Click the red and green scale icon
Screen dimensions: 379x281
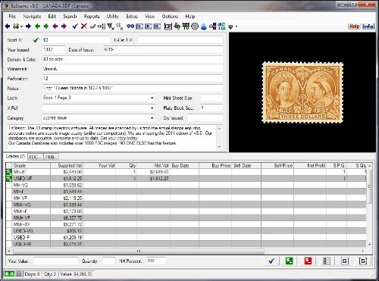(177, 27)
